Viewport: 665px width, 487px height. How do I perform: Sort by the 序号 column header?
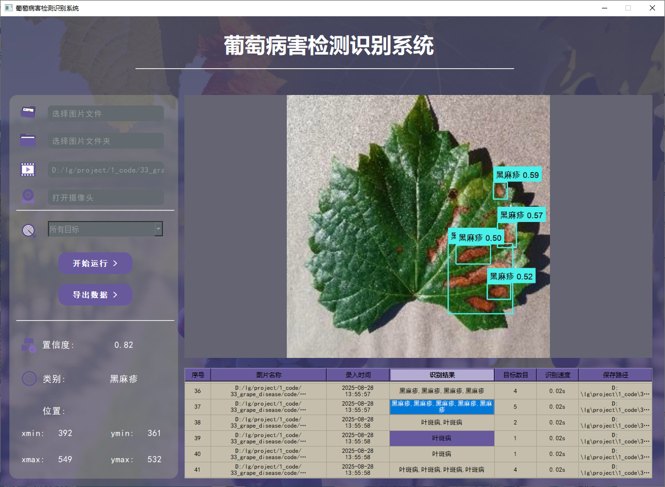198,375
